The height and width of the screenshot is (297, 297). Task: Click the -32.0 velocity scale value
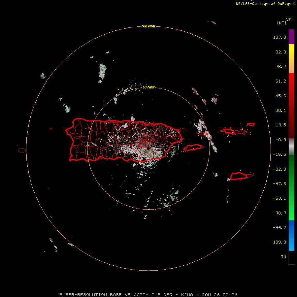(280, 169)
